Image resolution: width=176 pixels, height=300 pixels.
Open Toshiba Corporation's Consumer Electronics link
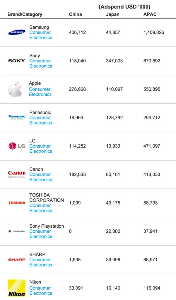point(40,208)
